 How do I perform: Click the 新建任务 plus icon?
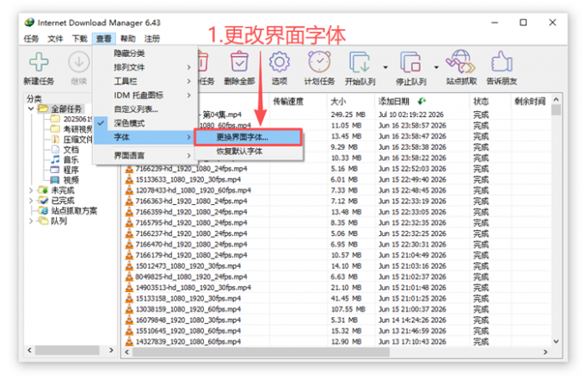point(39,62)
